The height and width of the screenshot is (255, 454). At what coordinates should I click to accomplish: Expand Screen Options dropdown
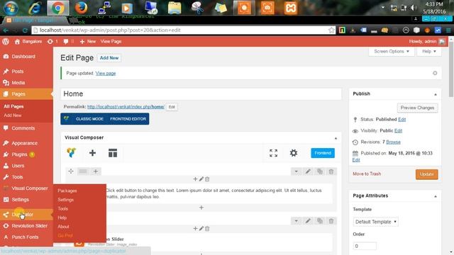[x=391, y=52]
